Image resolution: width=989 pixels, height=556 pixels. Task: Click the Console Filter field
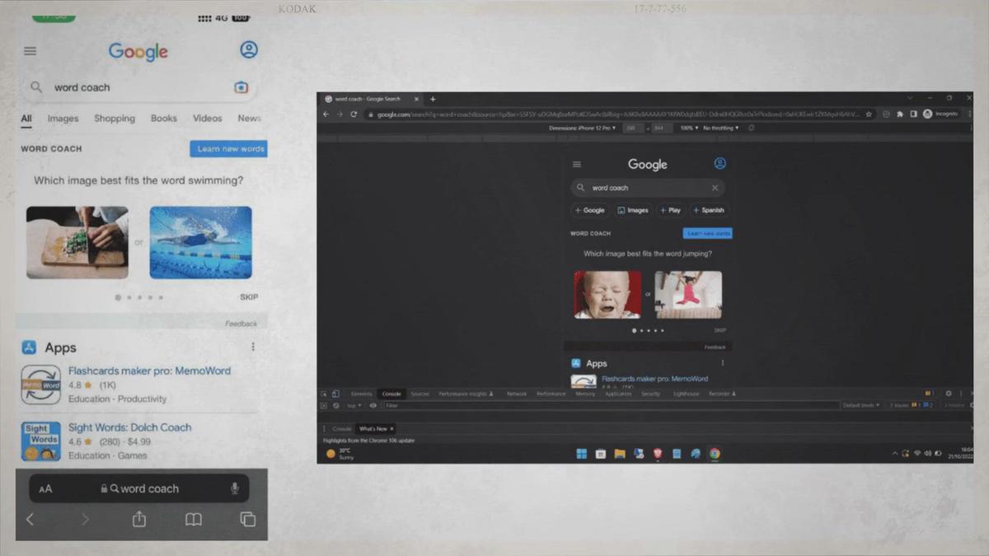(x=610, y=405)
